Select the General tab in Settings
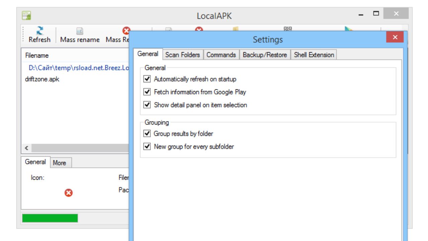 [148, 54]
